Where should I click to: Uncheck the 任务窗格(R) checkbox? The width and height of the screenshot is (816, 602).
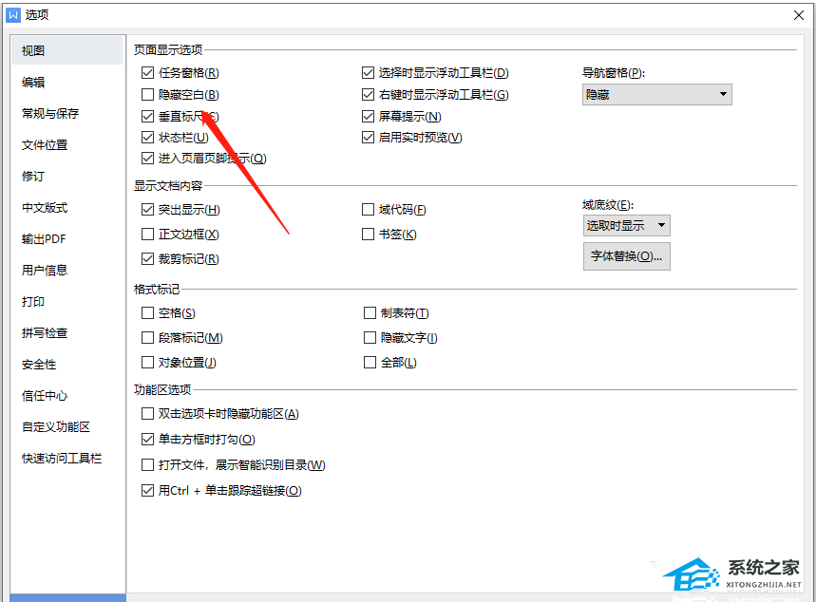point(148,73)
